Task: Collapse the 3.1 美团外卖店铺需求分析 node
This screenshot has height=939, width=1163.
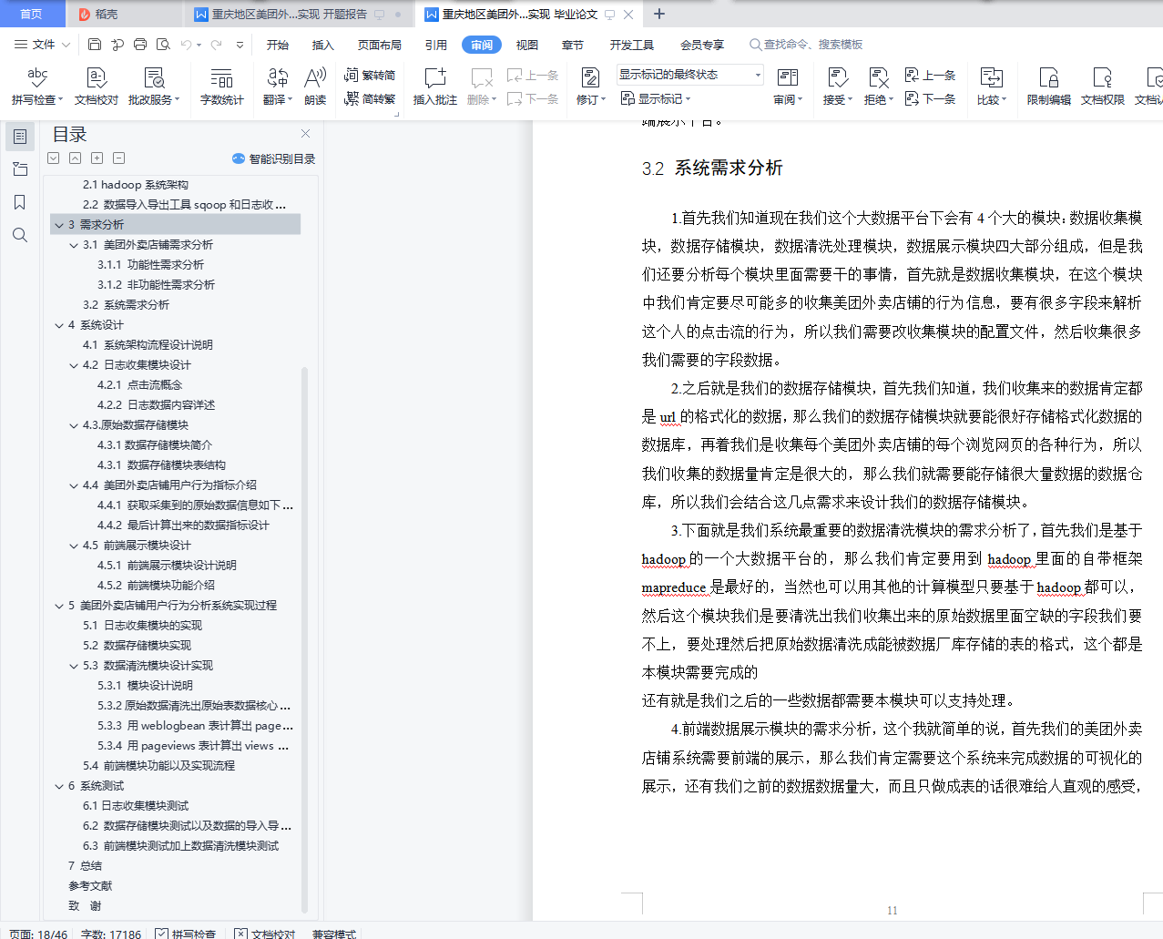Action: click(x=74, y=245)
